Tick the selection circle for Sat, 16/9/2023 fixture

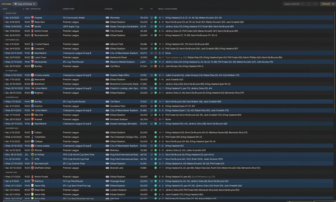[4, 49]
